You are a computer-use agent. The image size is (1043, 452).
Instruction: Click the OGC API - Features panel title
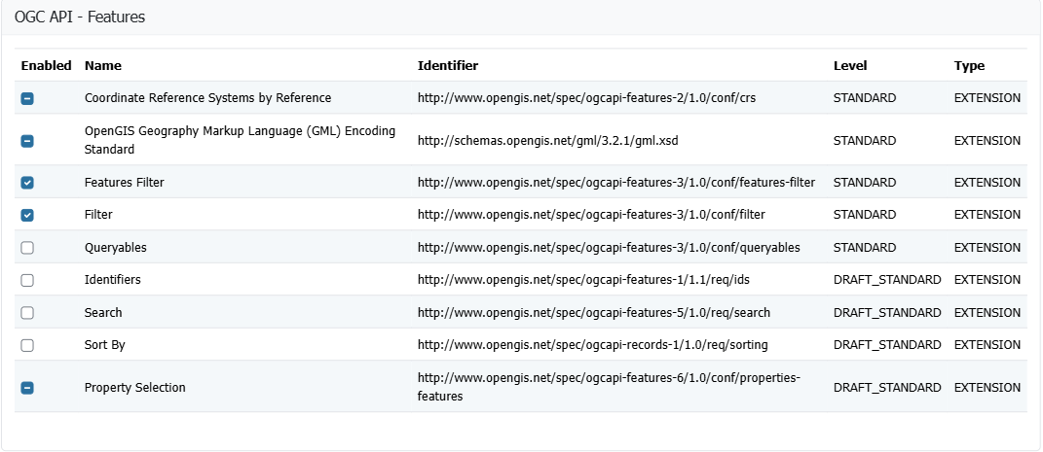pyautogui.click(x=82, y=17)
